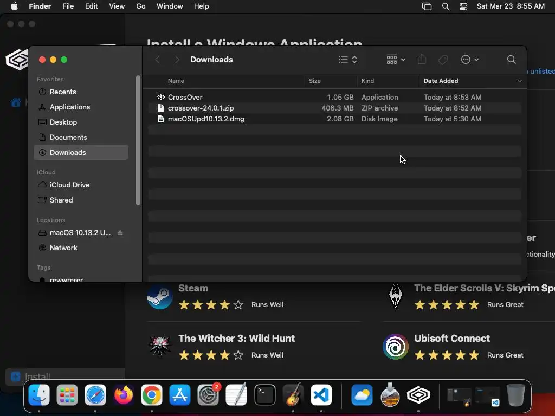Go back in Finder window

(x=158, y=60)
